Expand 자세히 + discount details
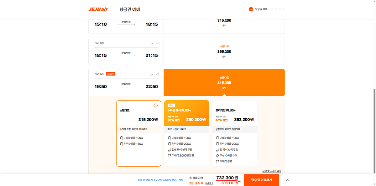 click(209, 183)
